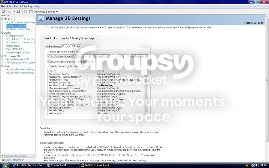Open Adjust video image settings
The image size is (269, 168).
(20, 73)
